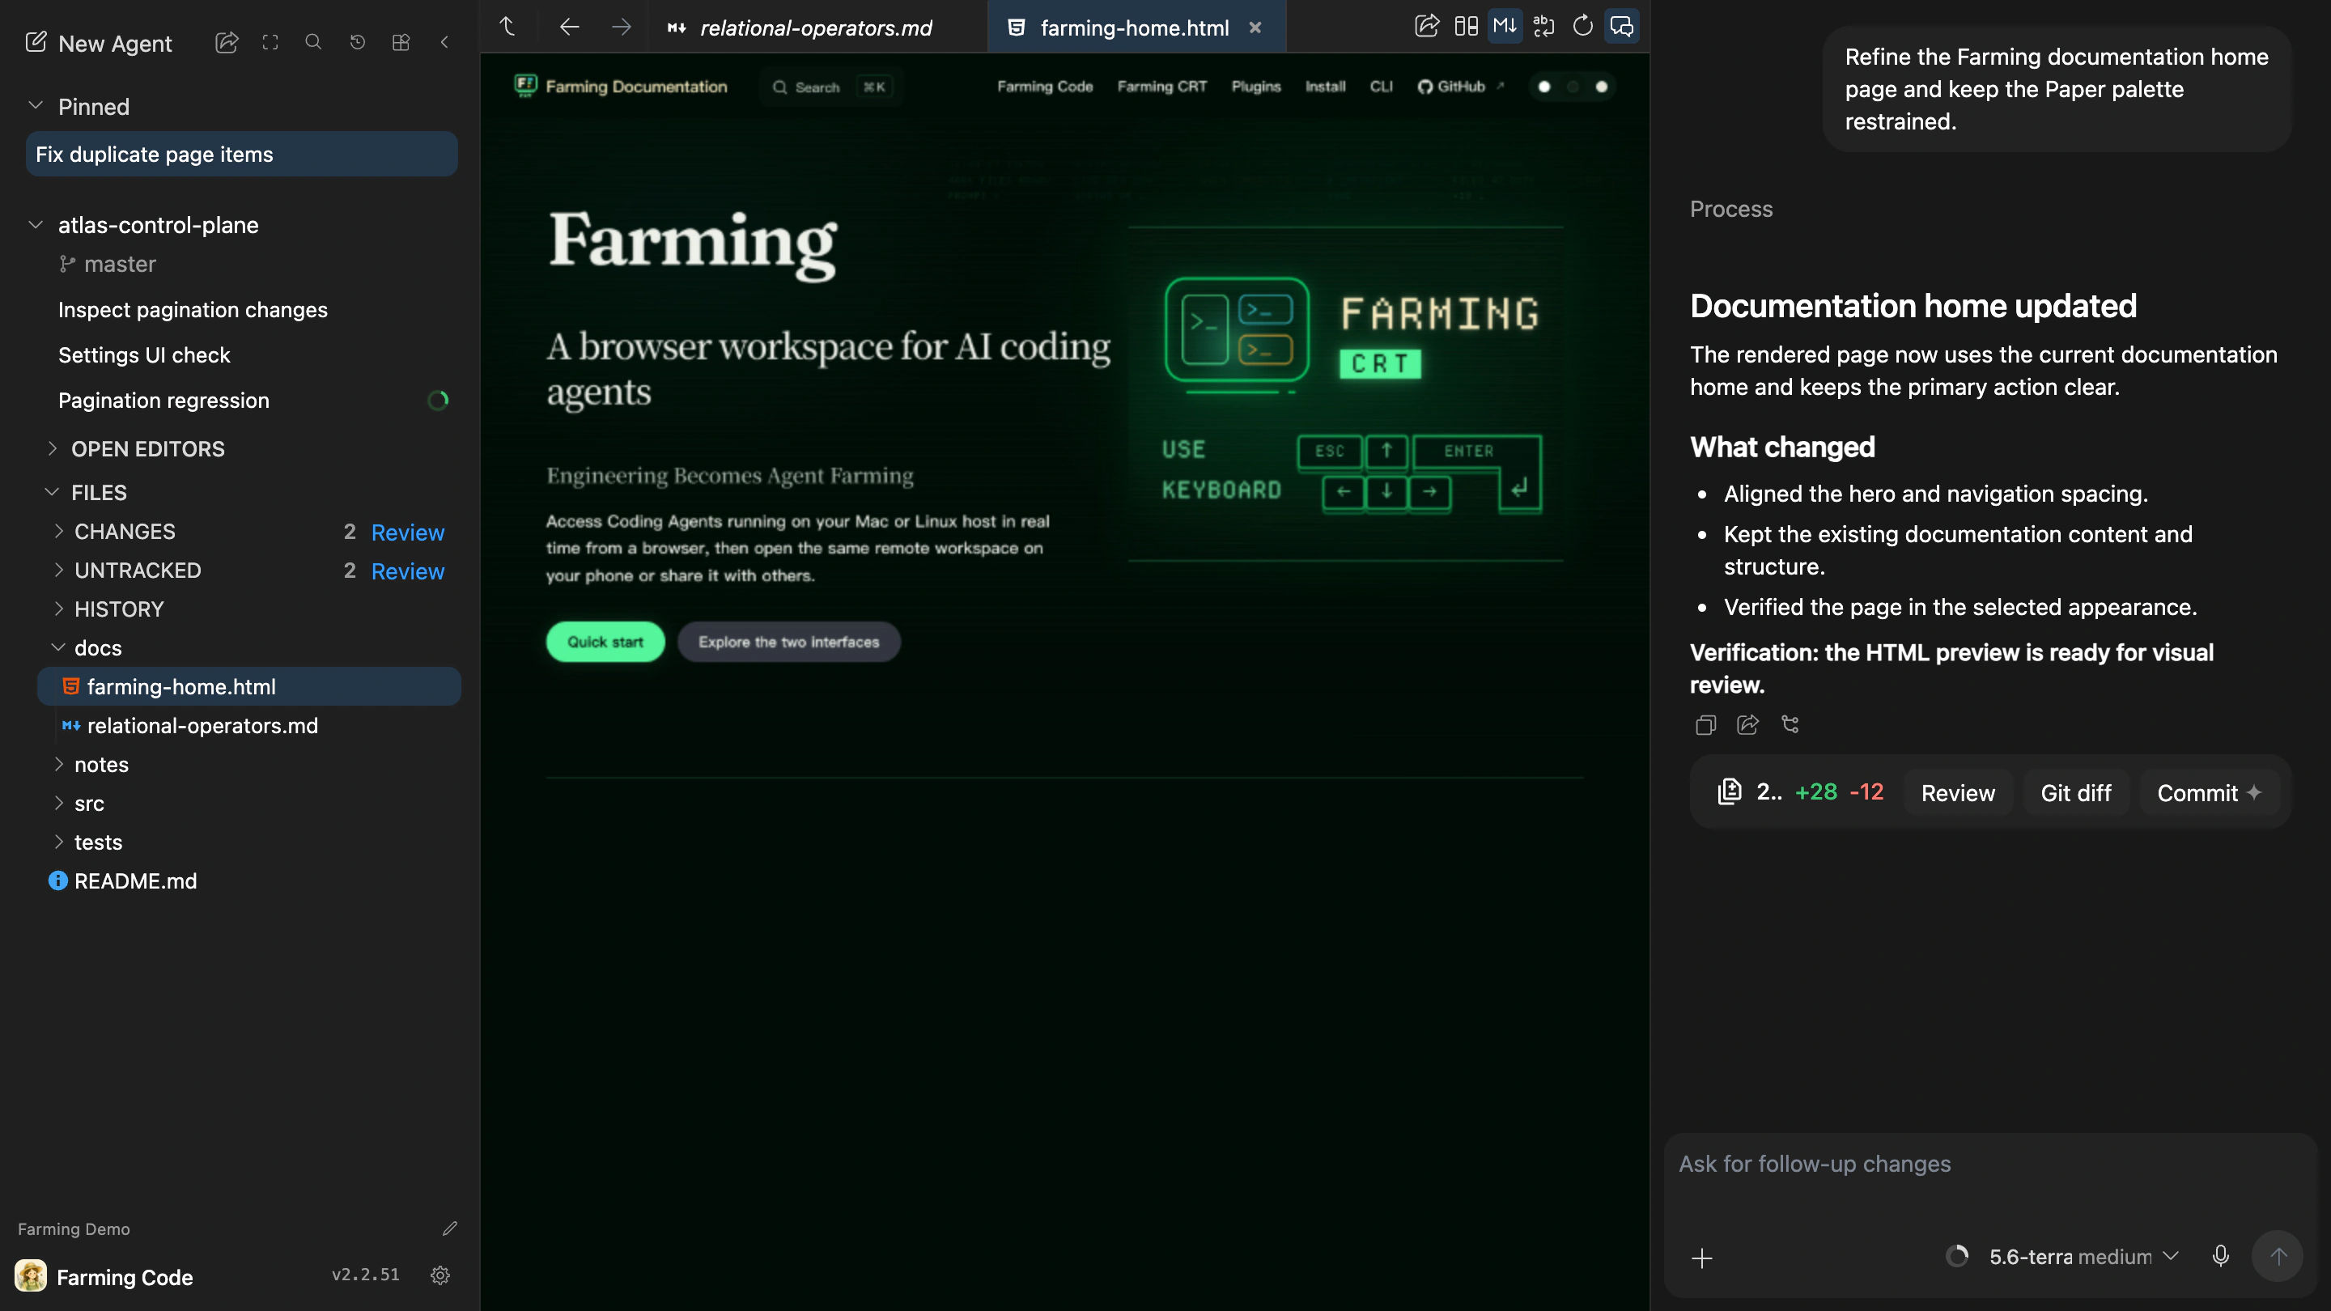This screenshot has height=1311, width=2331.
Task: Go back with the left arrow in editor toolbar
Action: coord(569,28)
